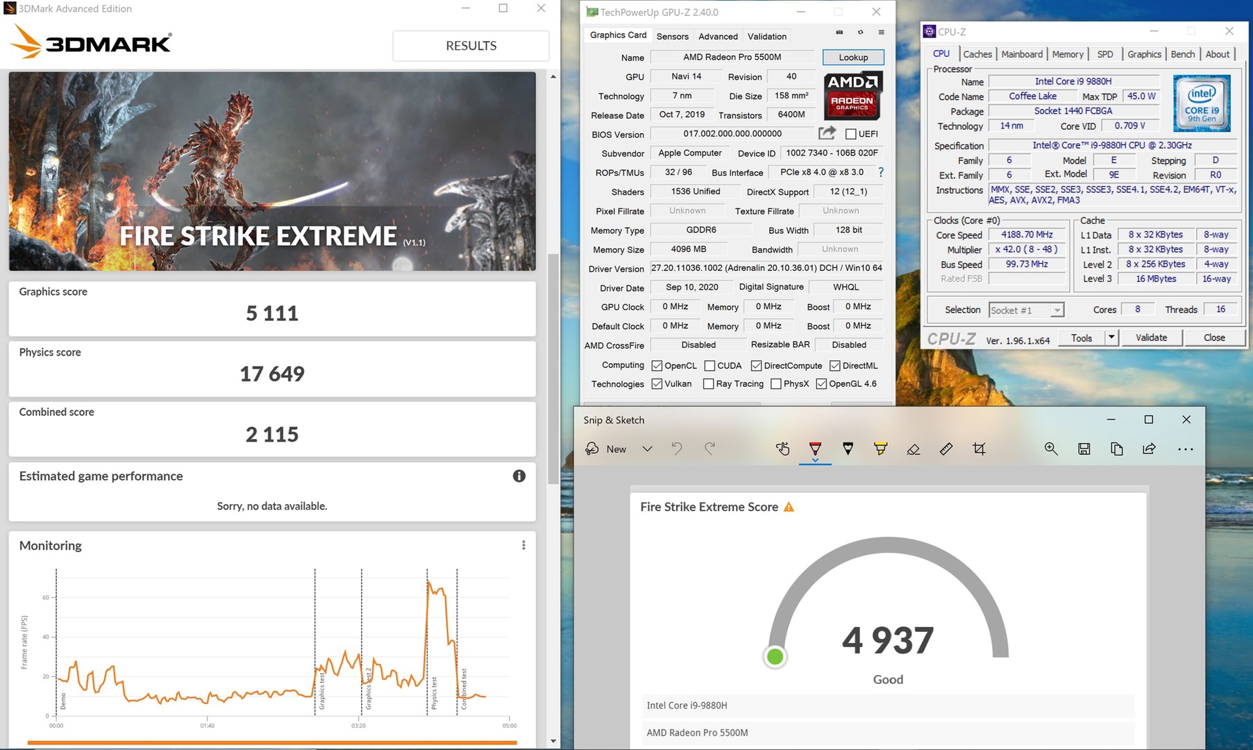Open ballpoint pen color options chevron
This screenshot has height=750, width=1253.
pos(815,460)
